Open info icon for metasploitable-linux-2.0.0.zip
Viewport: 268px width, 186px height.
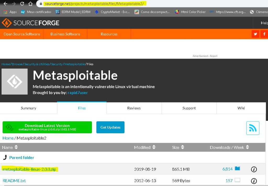pos(254,169)
